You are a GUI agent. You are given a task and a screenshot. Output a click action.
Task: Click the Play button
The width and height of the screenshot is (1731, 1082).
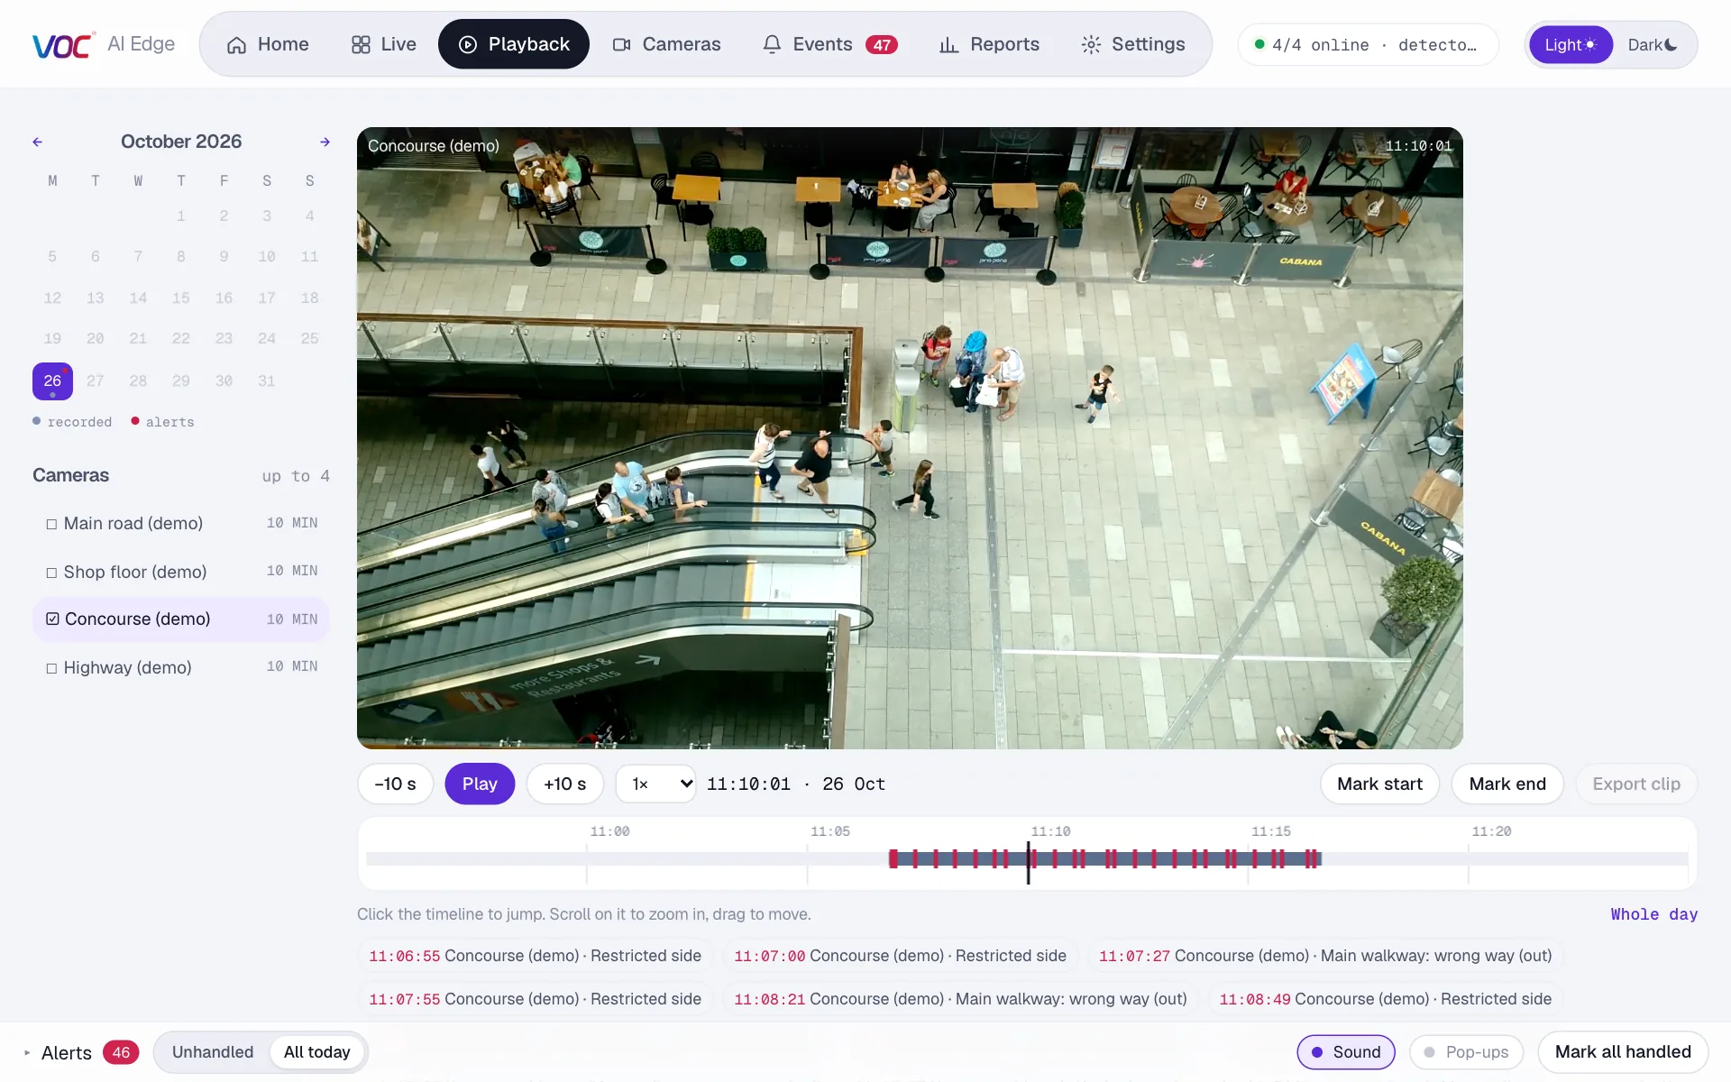(480, 784)
